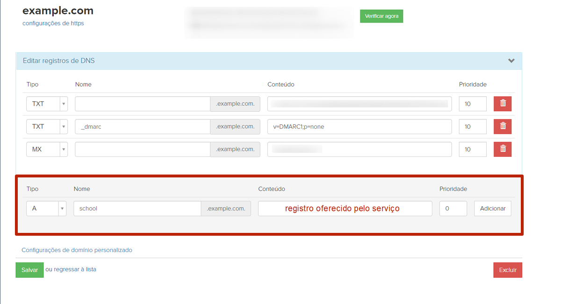Image resolution: width=561 pixels, height=304 pixels.
Task: Click trash icon for _dmarc TXT record
Action: (503, 126)
